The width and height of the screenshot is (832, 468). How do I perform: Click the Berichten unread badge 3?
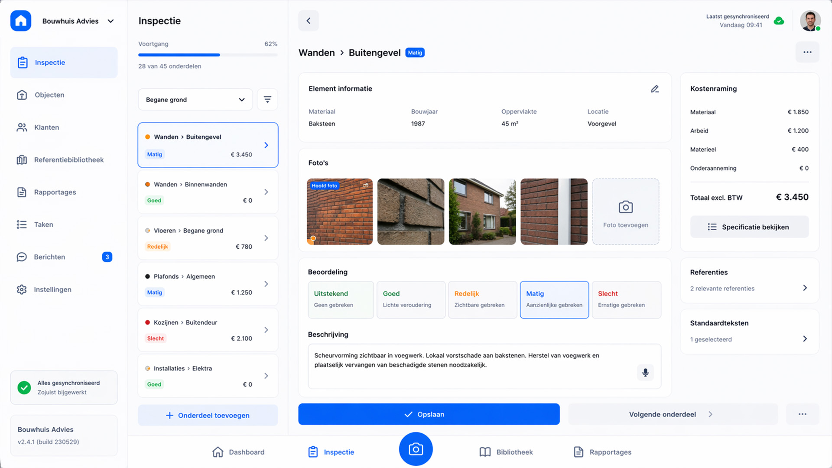[107, 257]
